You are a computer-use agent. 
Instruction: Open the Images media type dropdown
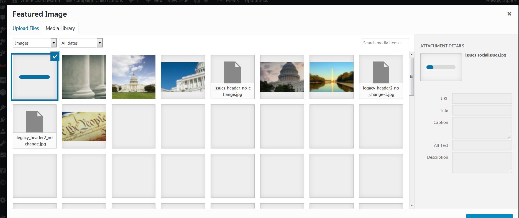[35, 43]
